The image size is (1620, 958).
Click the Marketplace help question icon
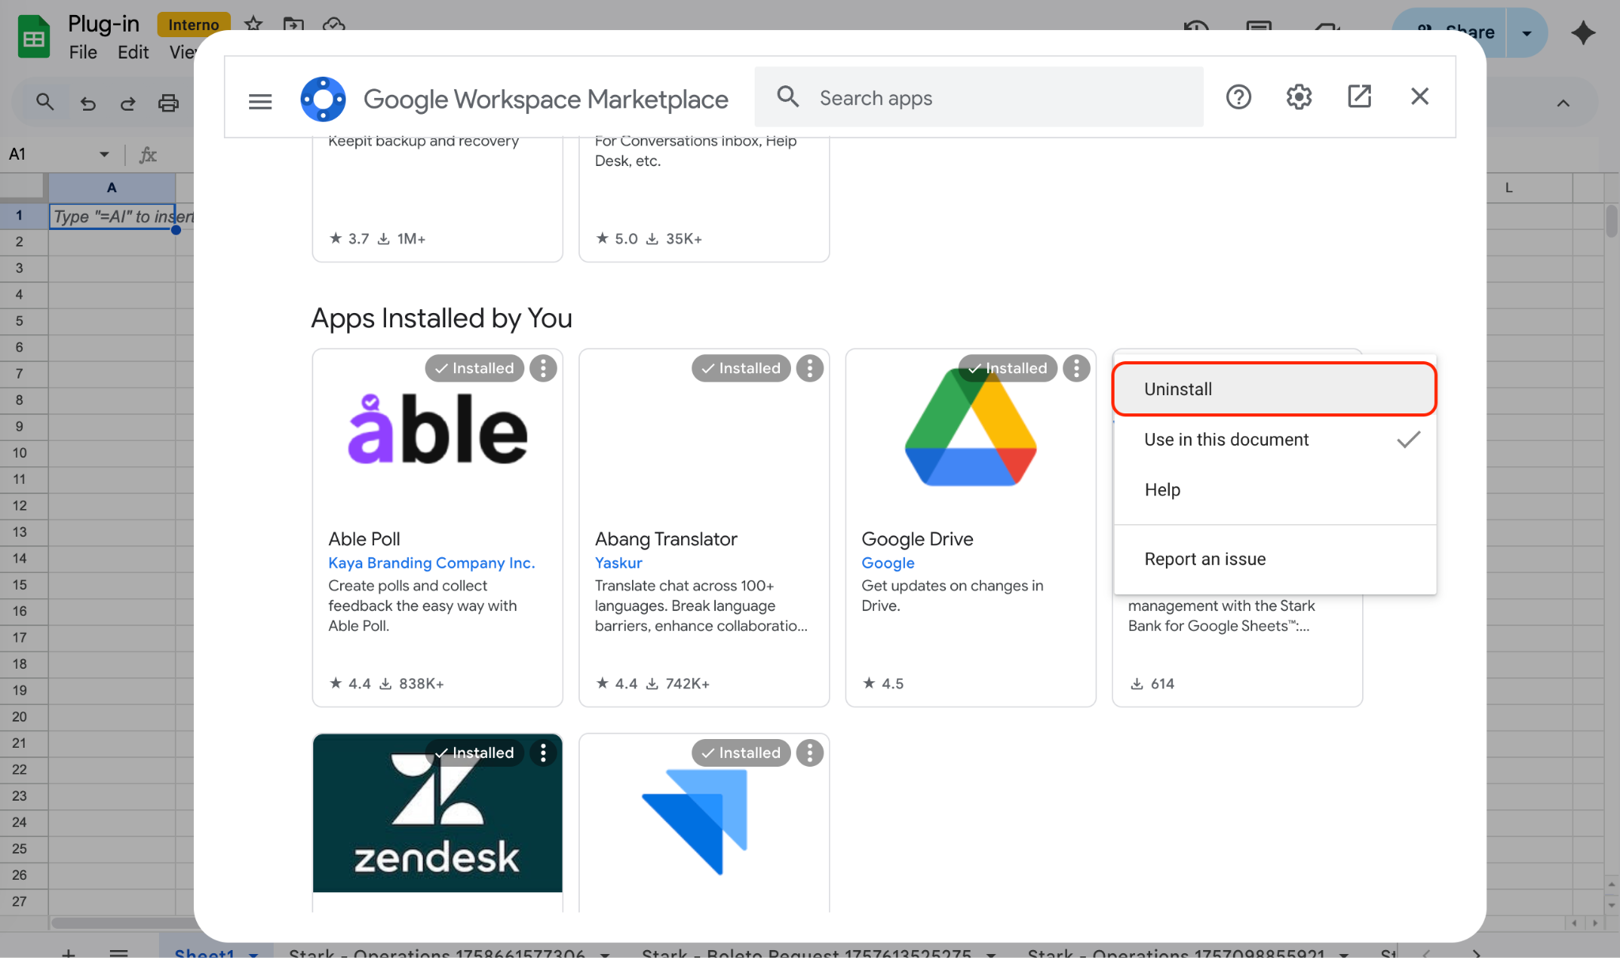(x=1238, y=97)
